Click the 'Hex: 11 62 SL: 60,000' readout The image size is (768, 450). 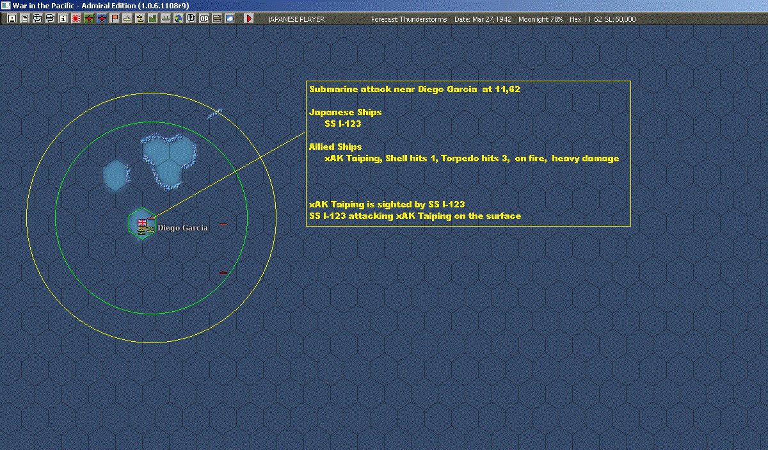tap(602, 19)
